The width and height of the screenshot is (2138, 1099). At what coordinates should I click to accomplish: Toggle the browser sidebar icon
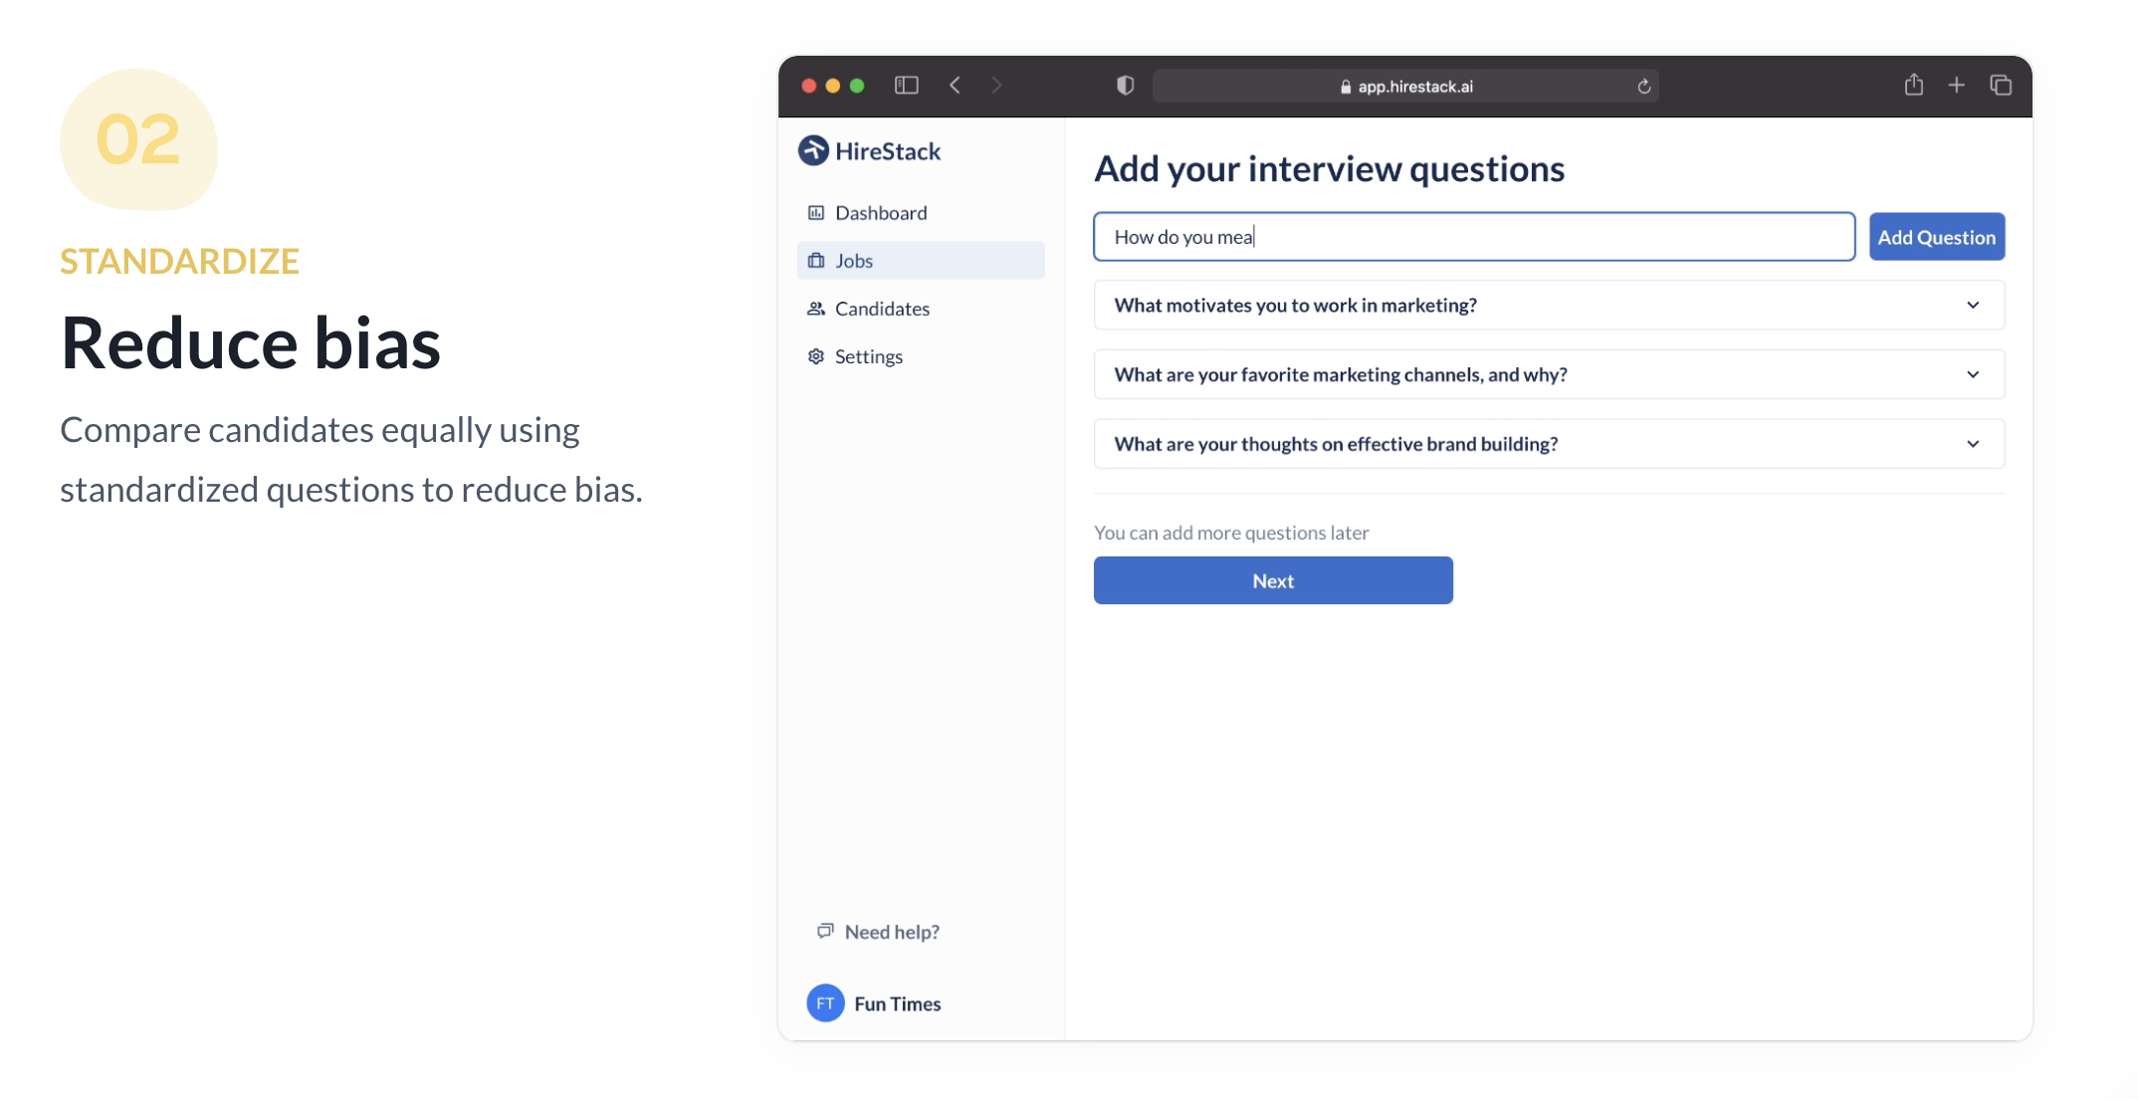click(906, 86)
